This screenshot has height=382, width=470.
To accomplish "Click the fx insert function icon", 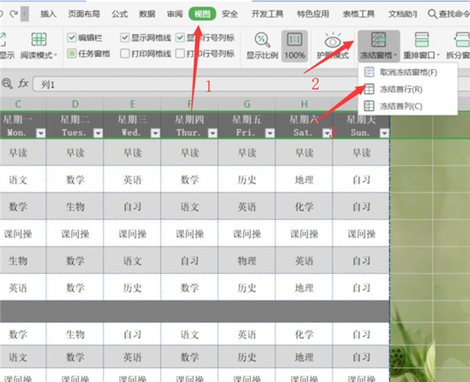I will pyautogui.click(x=23, y=83).
